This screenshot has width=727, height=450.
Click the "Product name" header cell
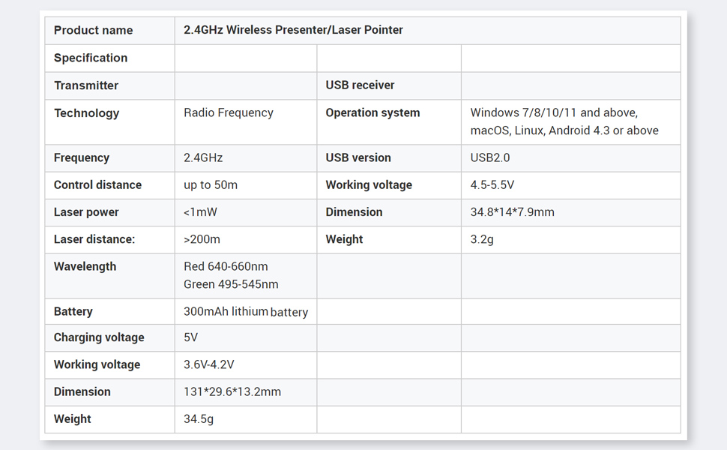click(x=93, y=31)
